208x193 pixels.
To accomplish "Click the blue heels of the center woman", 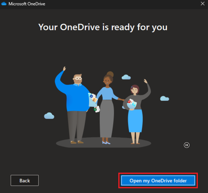I will pyautogui.click(x=106, y=142).
